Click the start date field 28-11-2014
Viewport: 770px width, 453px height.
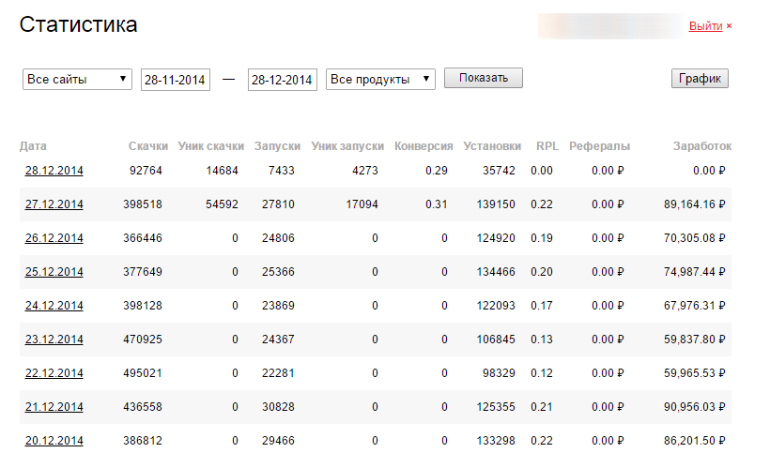tap(176, 80)
